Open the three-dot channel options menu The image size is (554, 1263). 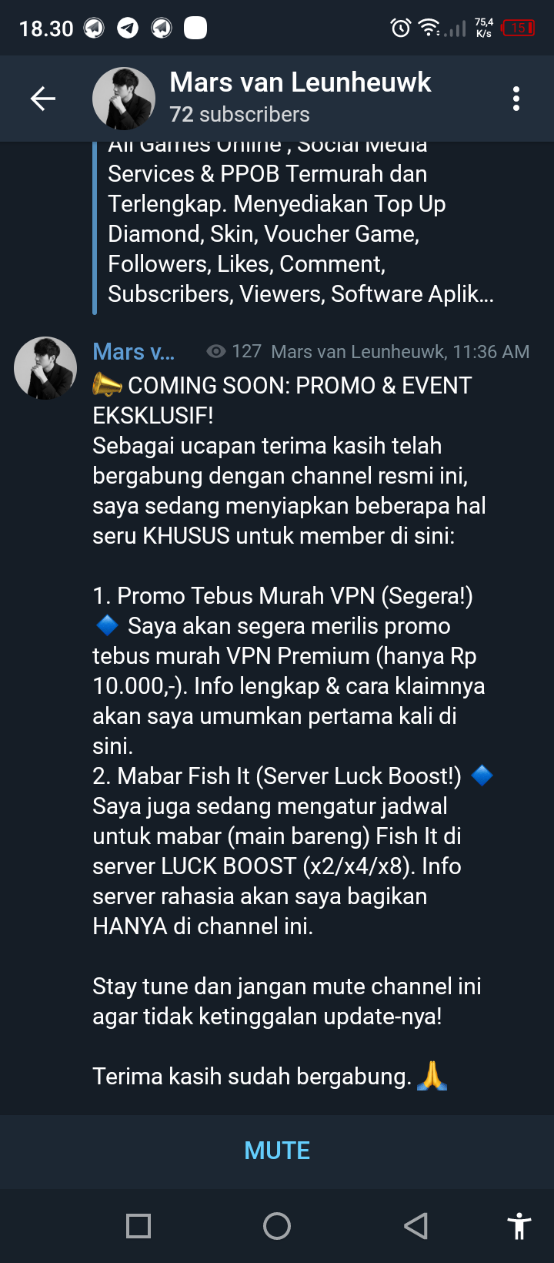[516, 99]
